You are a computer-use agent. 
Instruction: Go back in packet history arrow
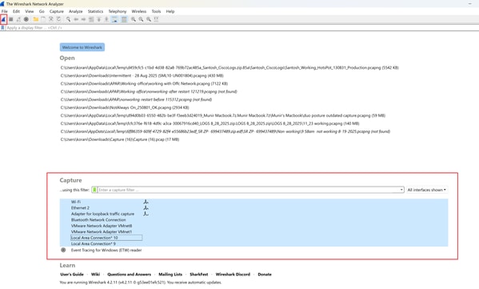point(76,19)
